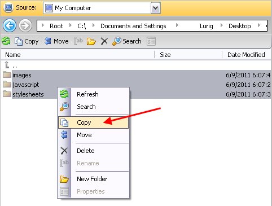
Task: Click the Copy toolbar button
Action: point(27,41)
